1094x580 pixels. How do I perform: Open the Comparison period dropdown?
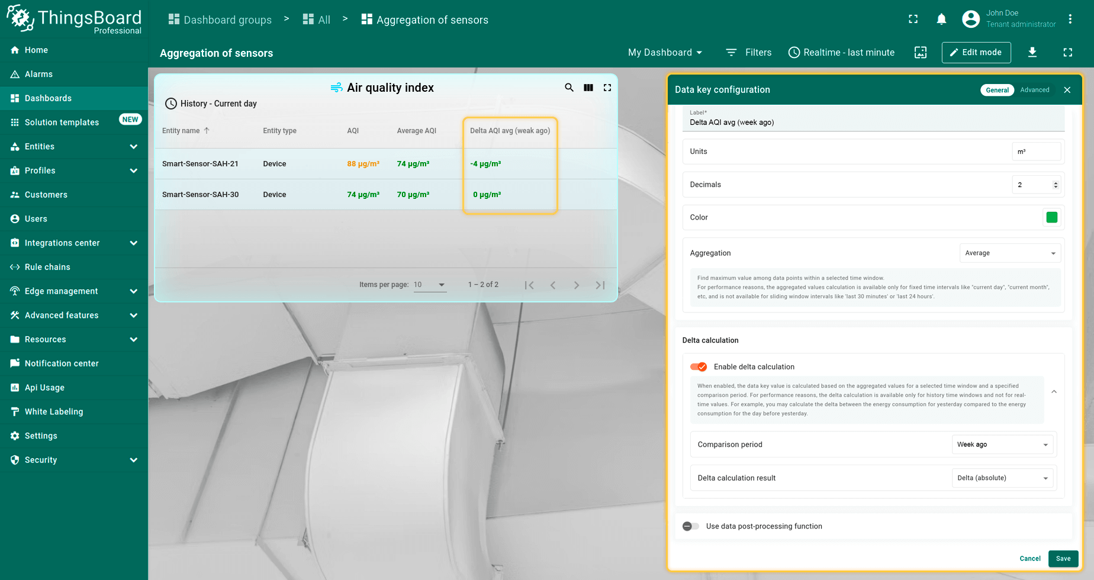pyautogui.click(x=1002, y=444)
